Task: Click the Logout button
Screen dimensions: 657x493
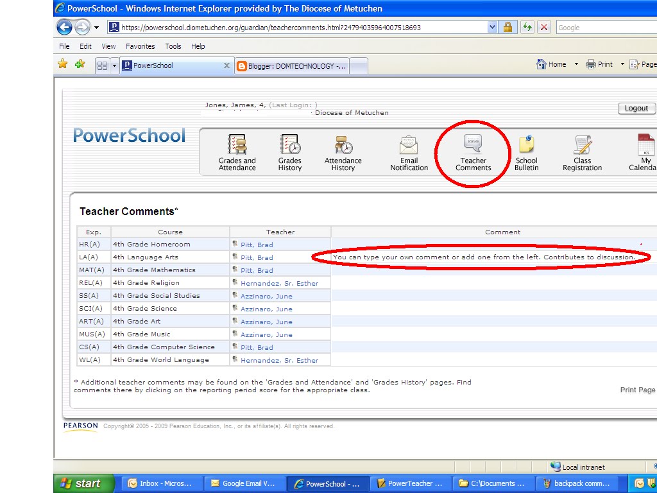Action: pyautogui.click(x=636, y=108)
